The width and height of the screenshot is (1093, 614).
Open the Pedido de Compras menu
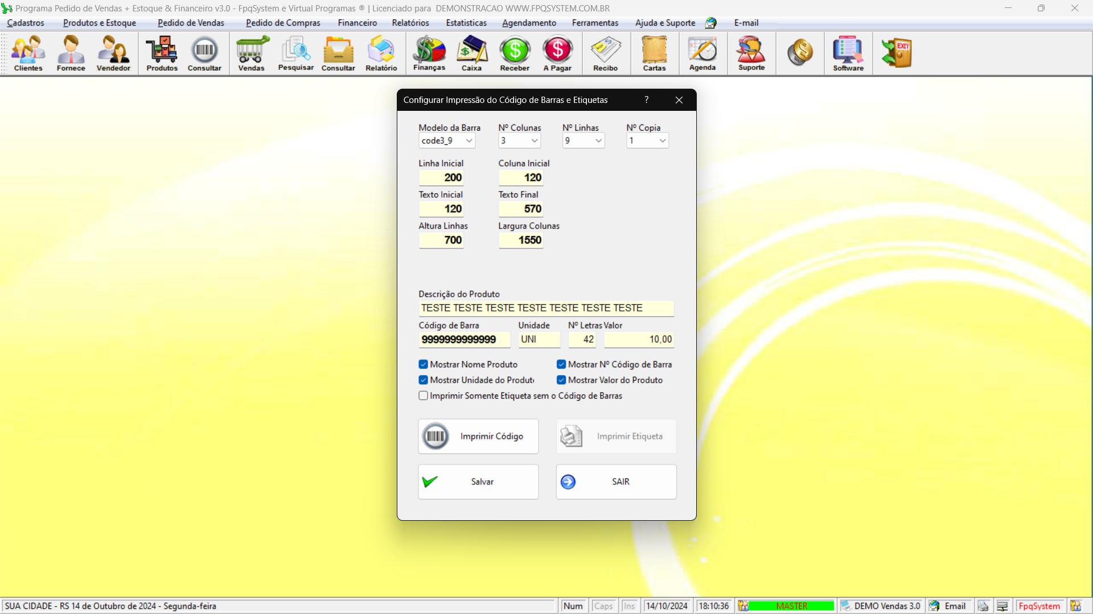[x=283, y=23]
